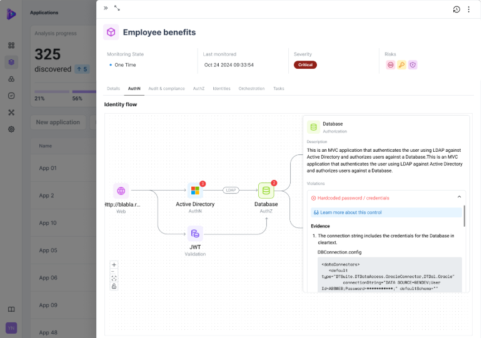
Task: Open Learn more about this control
Action: click(x=350, y=212)
